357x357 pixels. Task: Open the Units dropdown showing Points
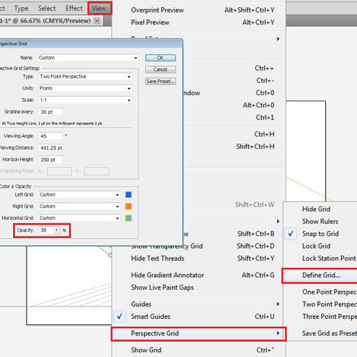85,88
